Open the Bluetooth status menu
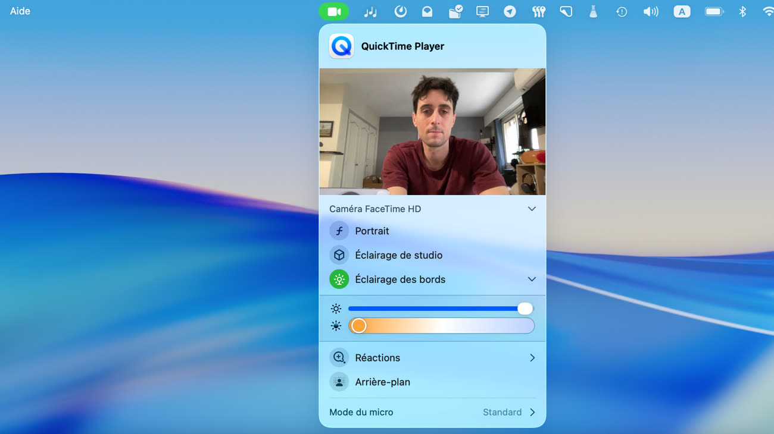 coord(742,12)
